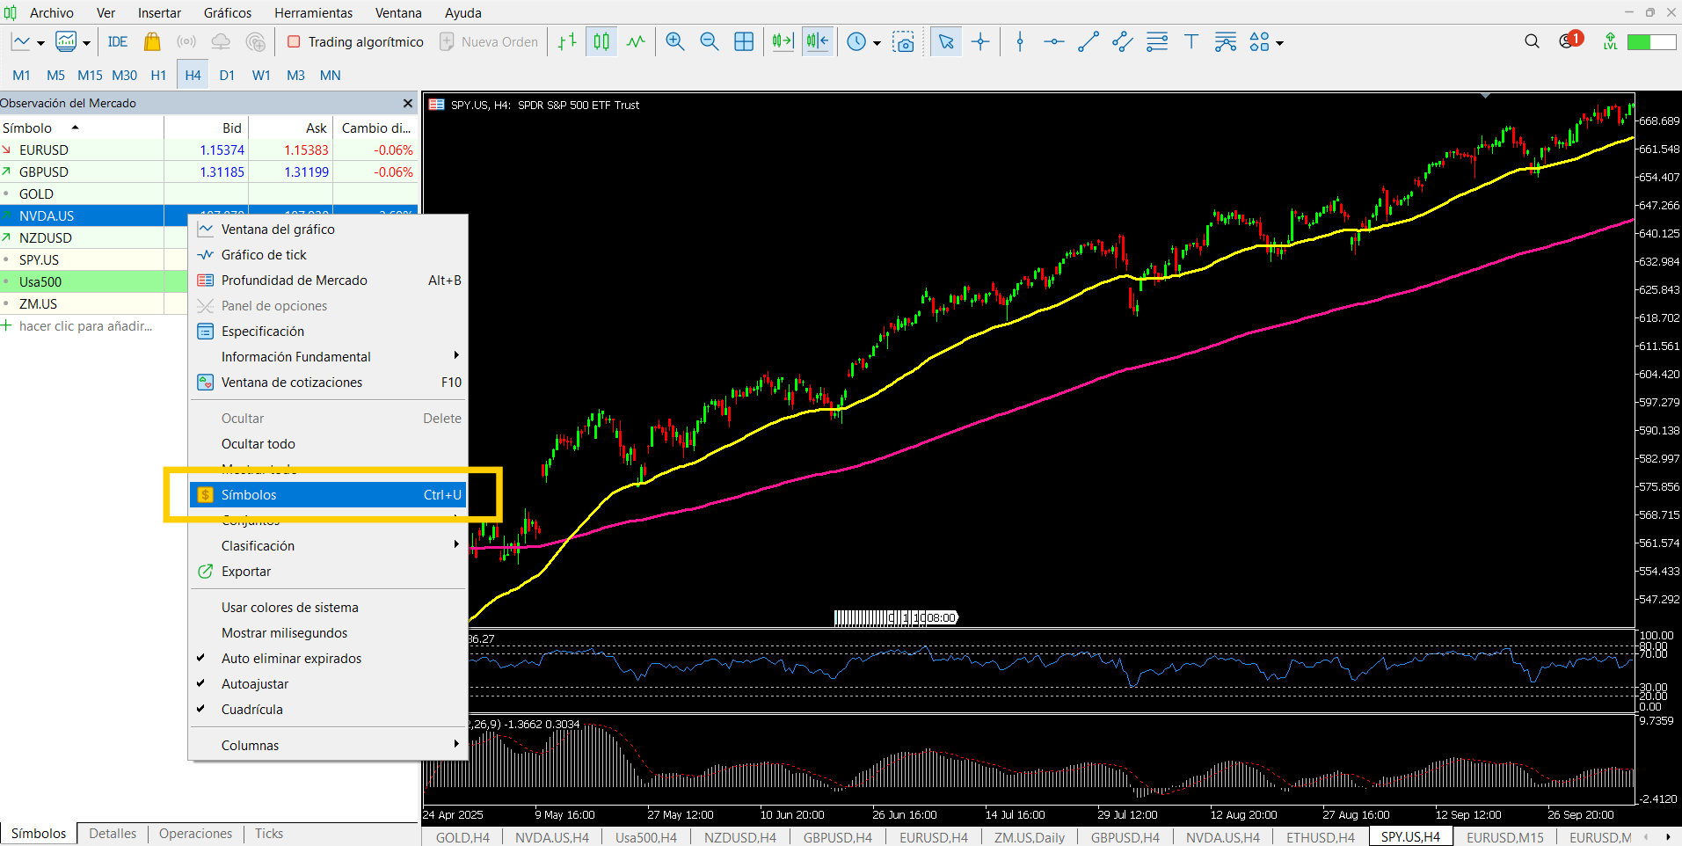Screen dimensions: 1682x846
Task: Enable Trading algorítmico button
Action: click(355, 42)
